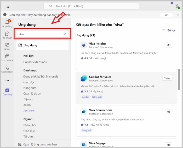Open Trò chuyện chat

(x=7, y=35)
